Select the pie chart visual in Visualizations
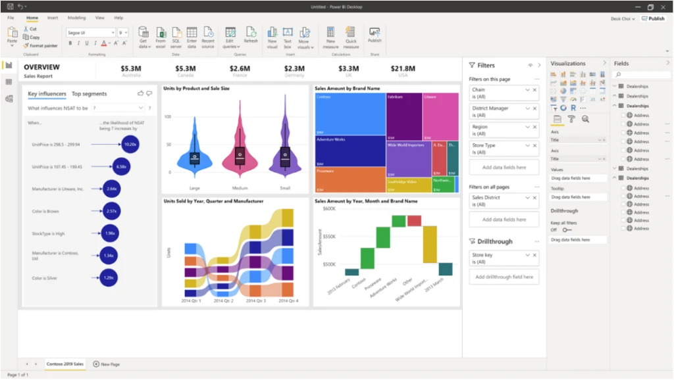Screen dimensions: 674x380 tap(563, 91)
